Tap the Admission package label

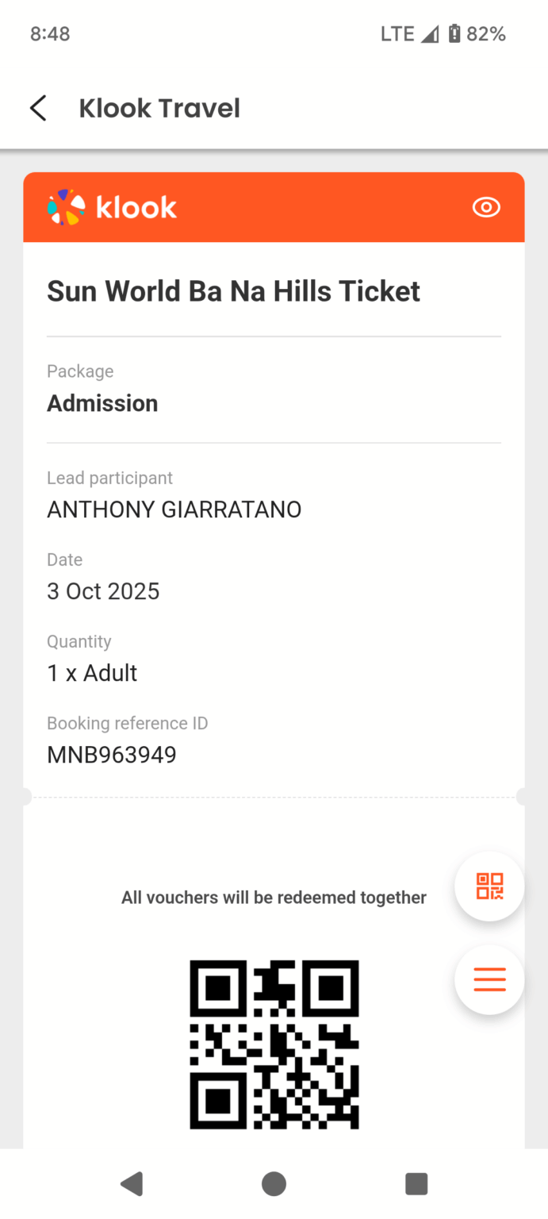[x=102, y=403]
